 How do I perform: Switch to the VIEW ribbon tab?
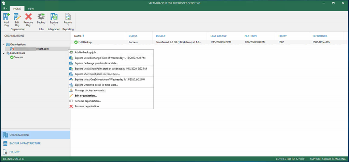coord(31,9)
